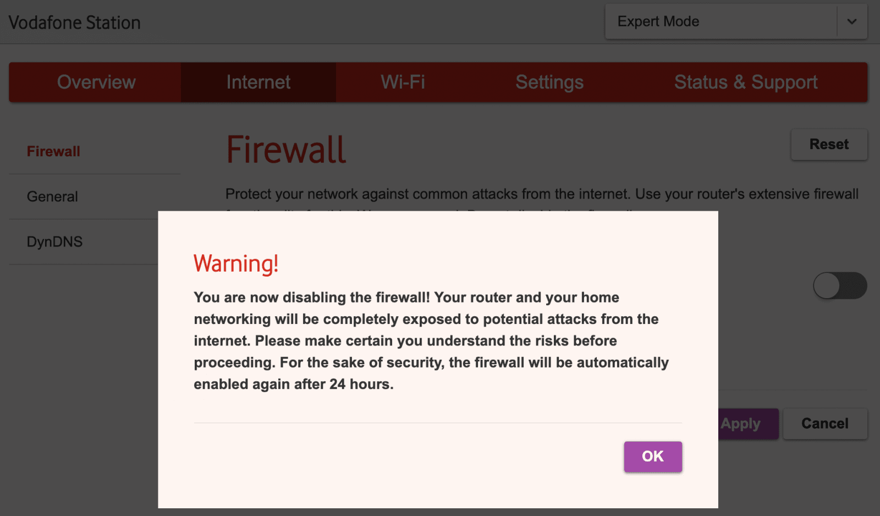Go to the Wi-Fi tab
This screenshot has width=880, height=516.
403,82
